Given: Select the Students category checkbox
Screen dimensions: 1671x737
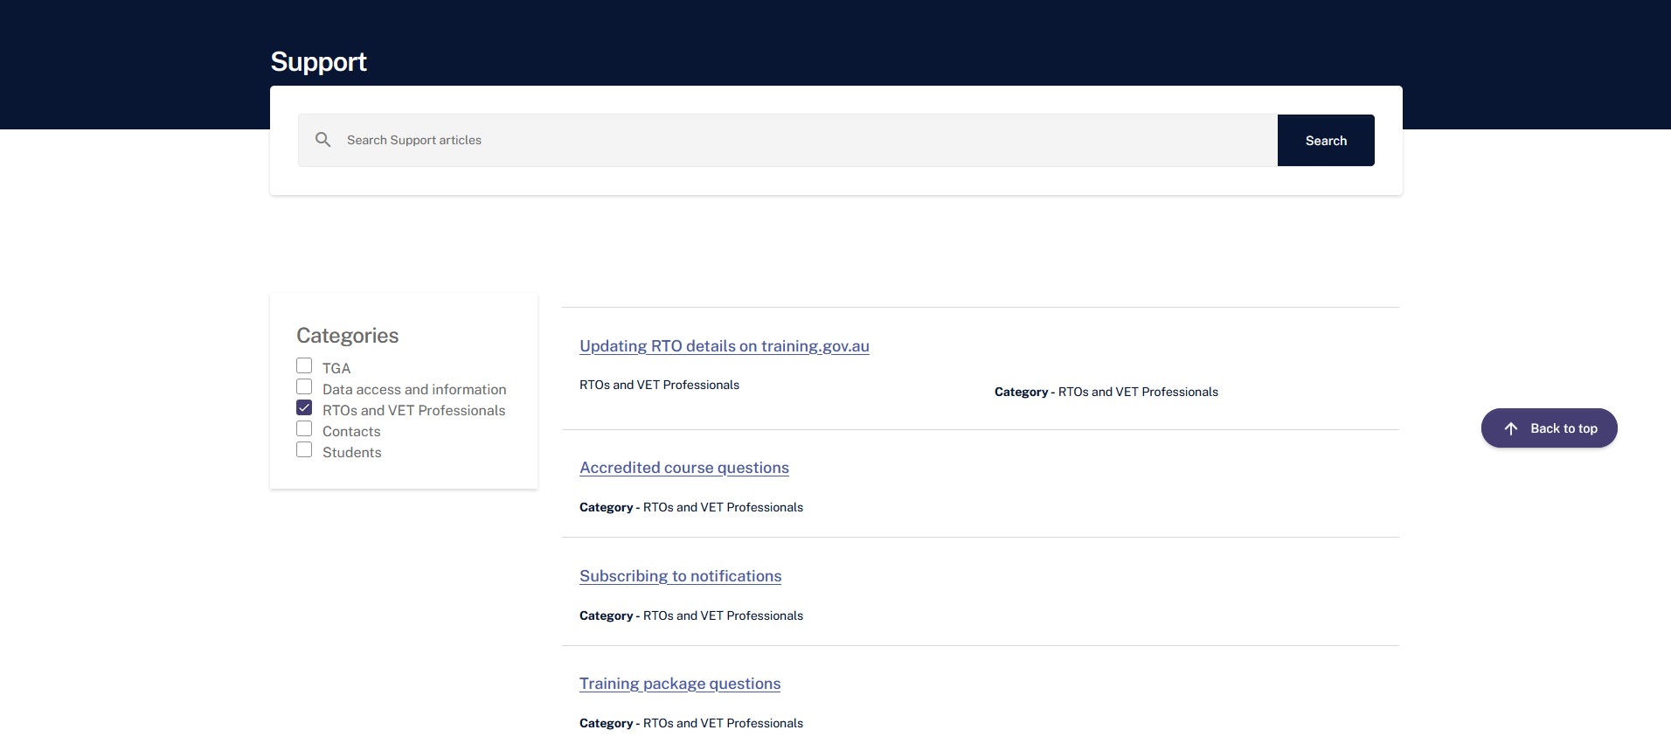Looking at the screenshot, I should [x=304, y=449].
